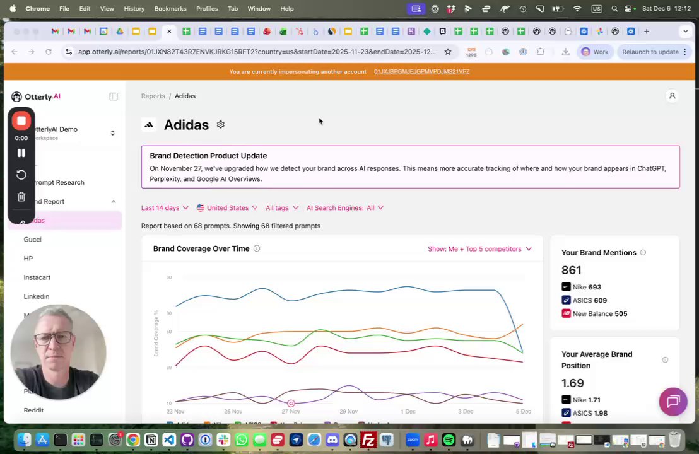Open the AI Search Engines filter

tap(345, 207)
